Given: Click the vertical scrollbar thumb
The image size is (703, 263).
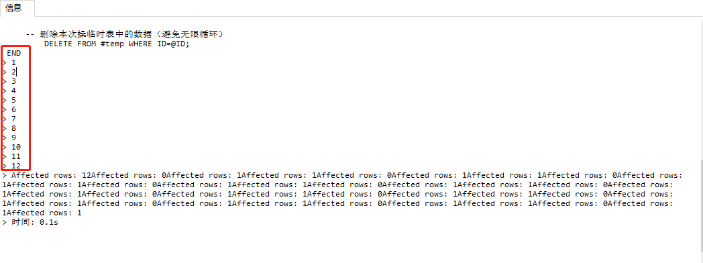Looking at the screenshot, I should pyautogui.click(x=700, y=211).
